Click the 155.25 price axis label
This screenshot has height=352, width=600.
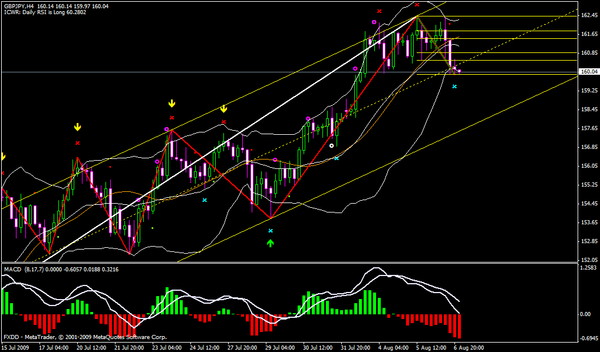[589, 185]
